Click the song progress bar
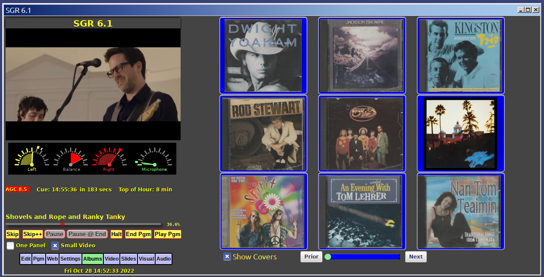544x277 pixels. (83, 224)
